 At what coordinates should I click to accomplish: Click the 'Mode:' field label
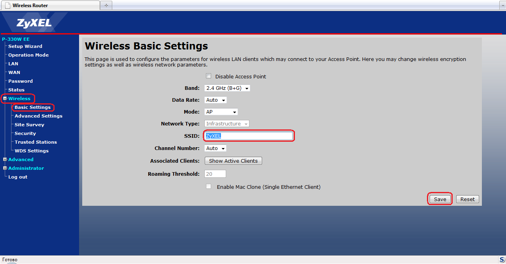coord(192,112)
